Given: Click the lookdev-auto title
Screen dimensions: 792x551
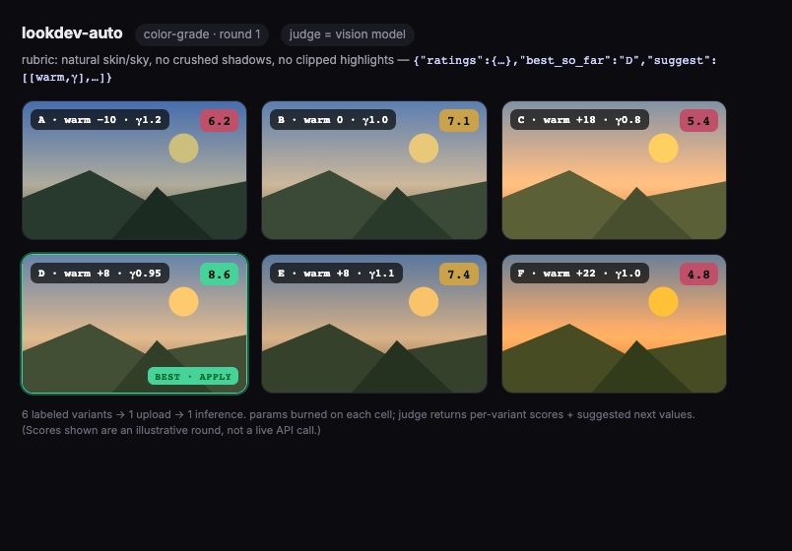Looking at the screenshot, I should click(72, 33).
